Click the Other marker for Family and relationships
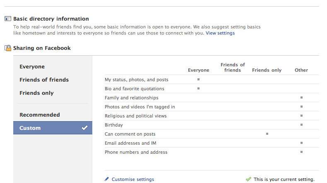This screenshot has width=327, height=183. point(301,97)
